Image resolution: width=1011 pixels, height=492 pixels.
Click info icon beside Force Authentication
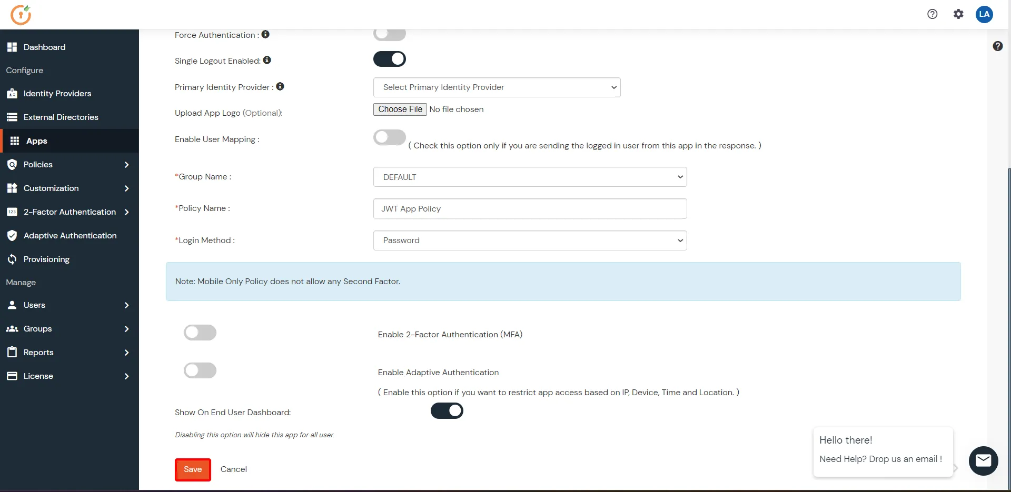coord(265,34)
